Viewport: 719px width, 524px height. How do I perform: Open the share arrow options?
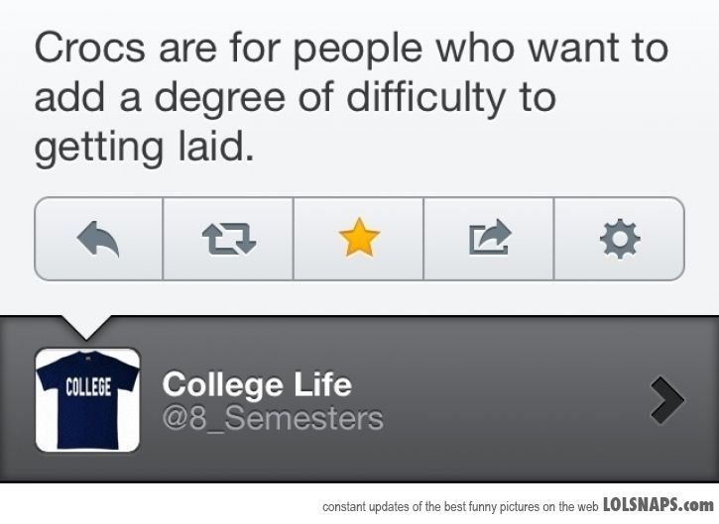tap(489, 239)
